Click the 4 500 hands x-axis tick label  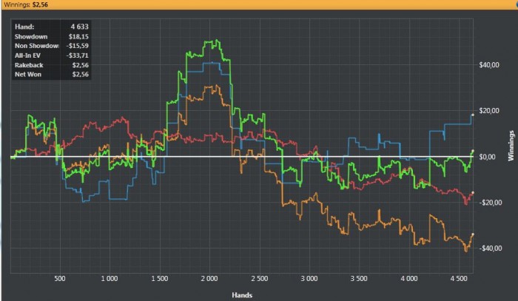[x=459, y=279]
